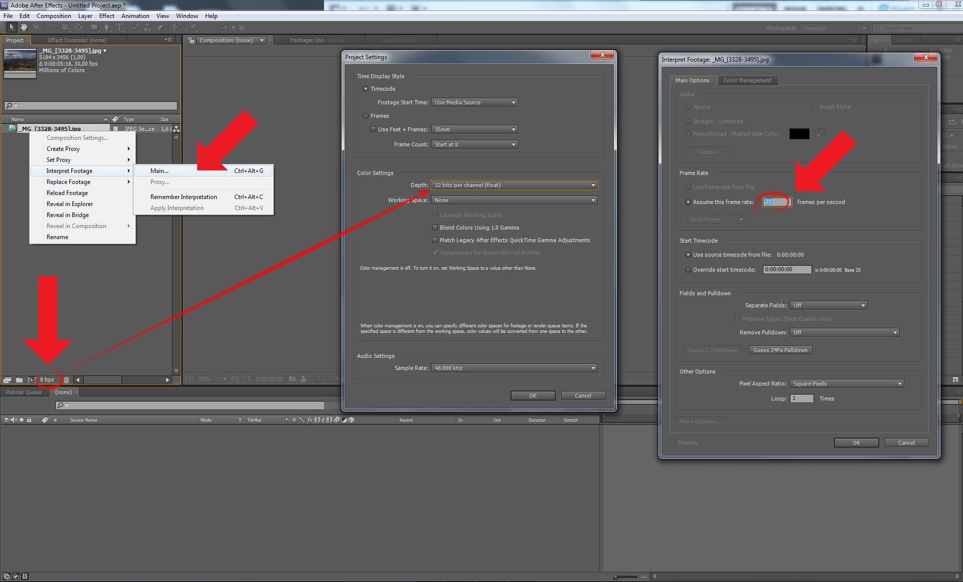Viewport: 963px width, 582px height.
Task: Click Cancel in Interpret Footage dialog
Action: click(x=906, y=443)
